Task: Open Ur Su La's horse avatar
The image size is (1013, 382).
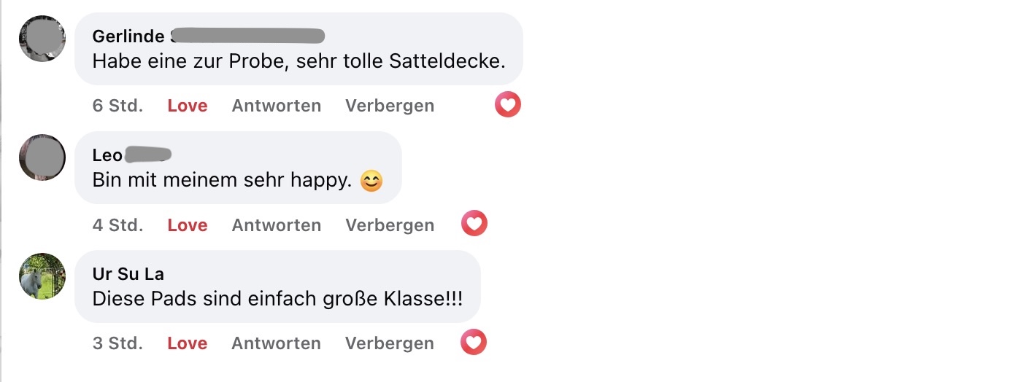Action: coord(42,276)
